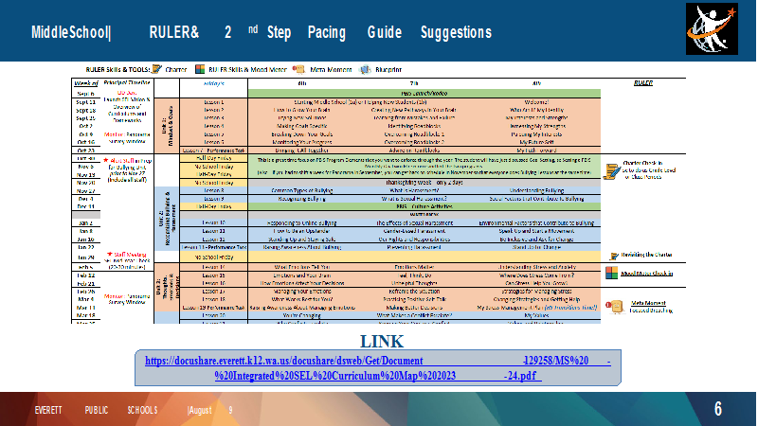Click the Meta Moment Focused Breathing icon
The height and width of the screenshot is (426, 758).
[615, 307]
